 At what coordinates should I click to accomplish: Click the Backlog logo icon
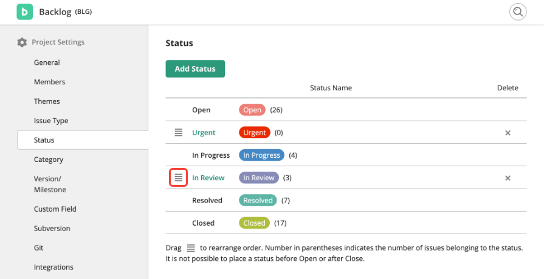tap(24, 12)
